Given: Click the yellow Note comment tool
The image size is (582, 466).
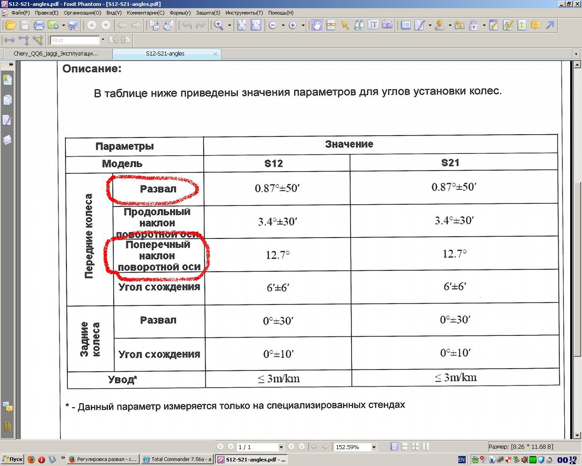Looking at the screenshot, I should (536, 25).
